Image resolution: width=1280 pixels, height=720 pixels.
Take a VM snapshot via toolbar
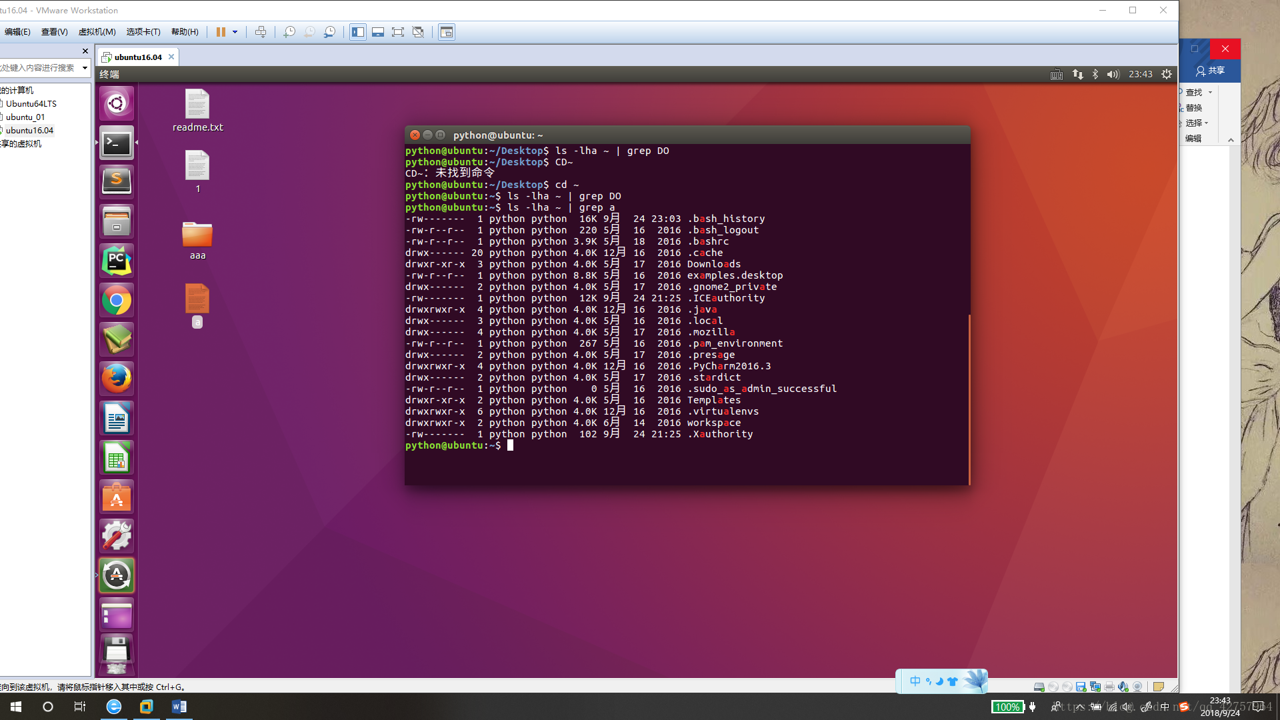pos(289,32)
